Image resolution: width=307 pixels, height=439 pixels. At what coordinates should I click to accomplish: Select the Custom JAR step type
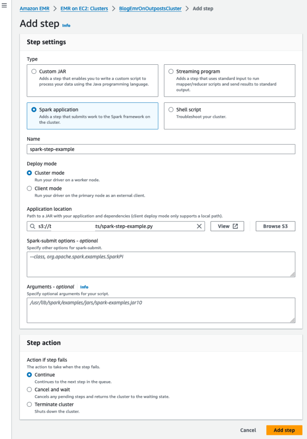[x=34, y=72]
